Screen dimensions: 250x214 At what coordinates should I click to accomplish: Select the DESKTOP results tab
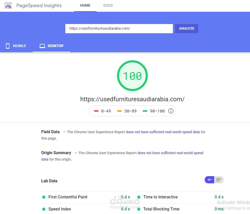pyautogui.click(x=51, y=46)
